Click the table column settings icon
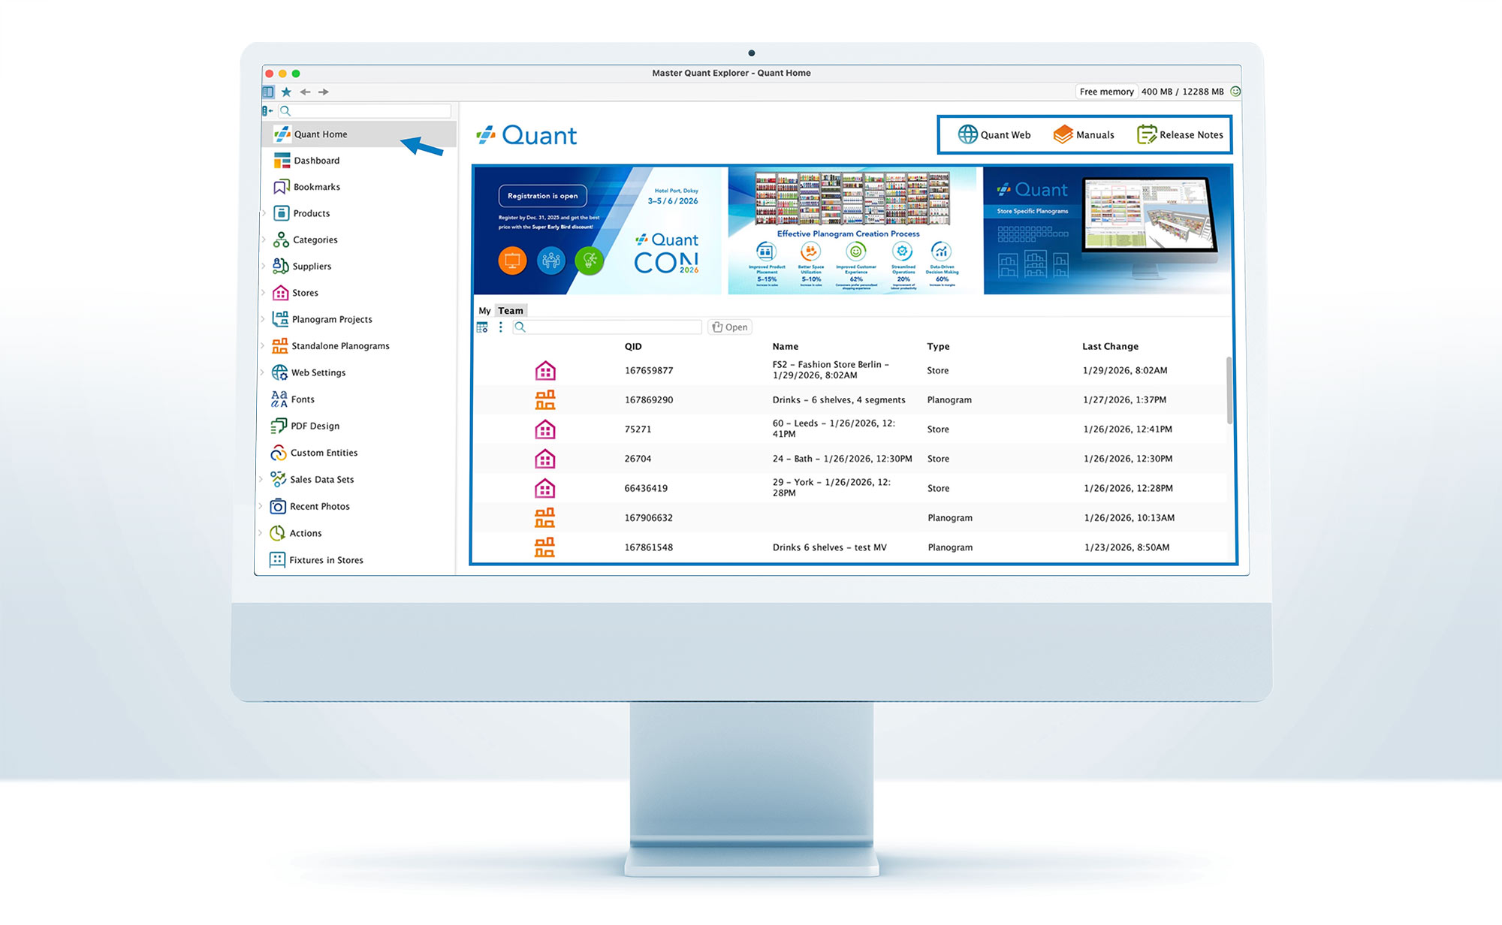1502x925 pixels. [x=482, y=327]
